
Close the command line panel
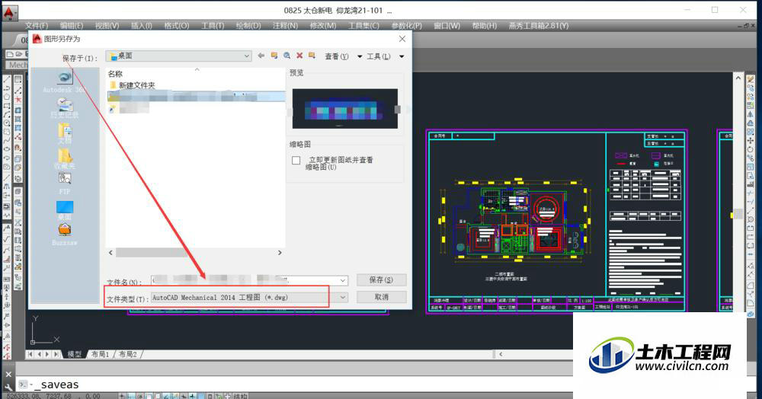pos(8,374)
